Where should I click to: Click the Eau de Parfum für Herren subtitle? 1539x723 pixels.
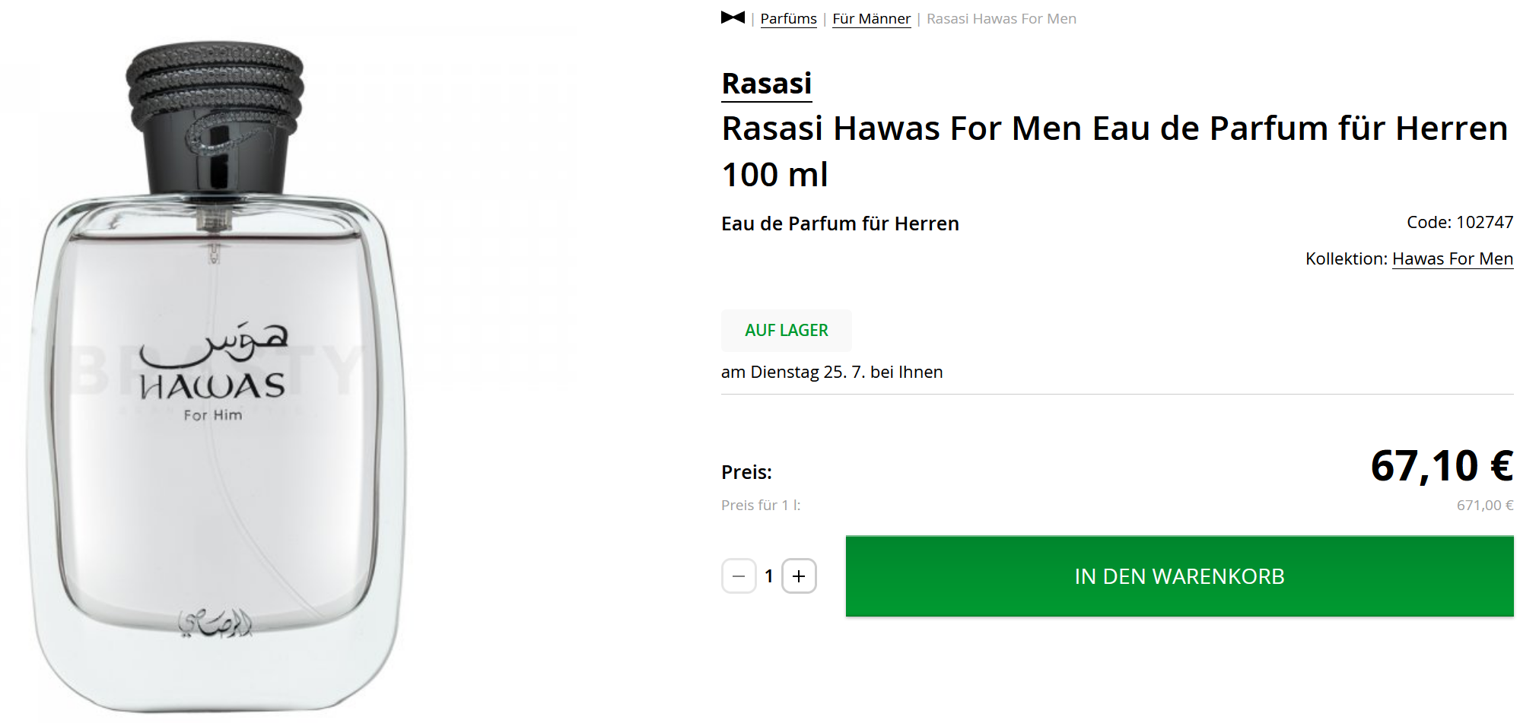tap(840, 224)
